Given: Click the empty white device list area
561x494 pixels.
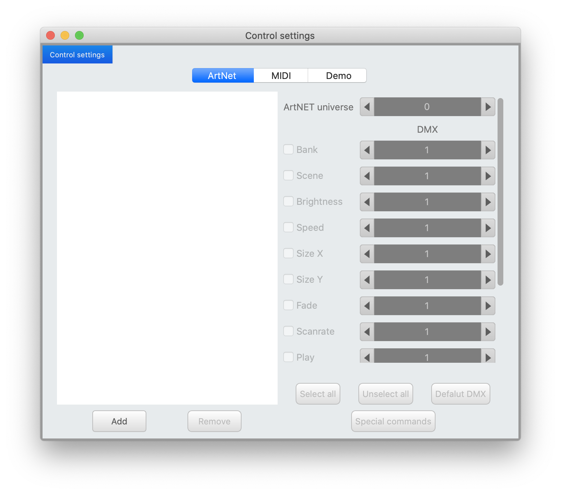Looking at the screenshot, I should point(167,248).
